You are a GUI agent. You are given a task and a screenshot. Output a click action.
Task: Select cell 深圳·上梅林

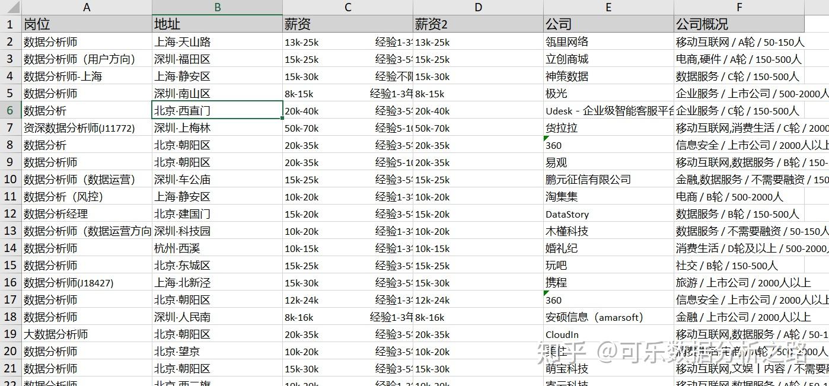[217, 127]
